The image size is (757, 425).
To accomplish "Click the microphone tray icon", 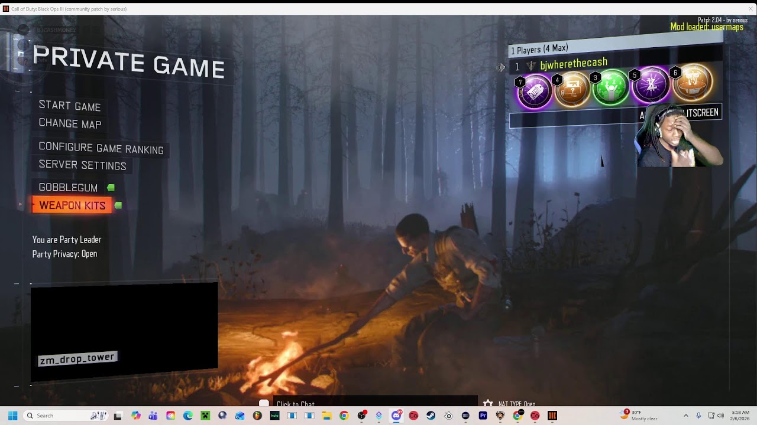I will [x=698, y=416].
